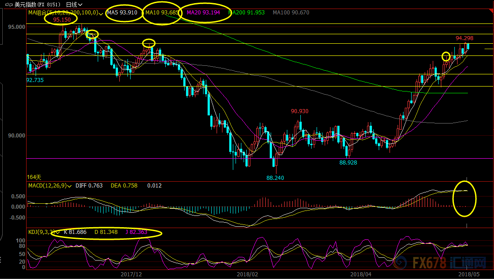
Task: Click the link icon beside 美元指数 title
Action: coord(10,4)
